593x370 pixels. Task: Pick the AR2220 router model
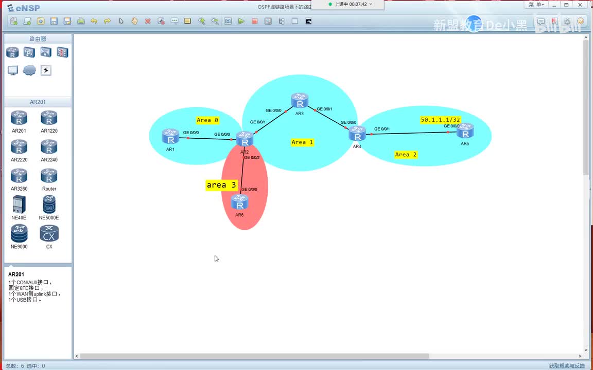coord(19,151)
